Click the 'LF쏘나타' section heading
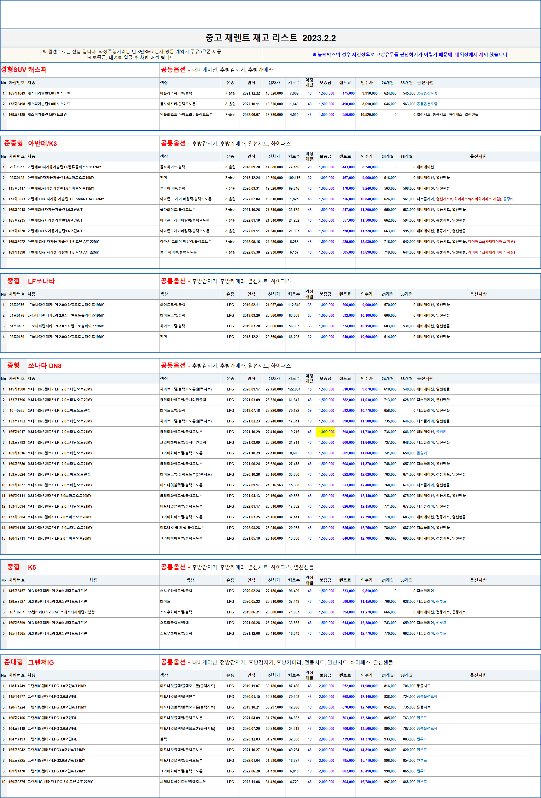The width and height of the screenshot is (541, 798). pos(42,281)
